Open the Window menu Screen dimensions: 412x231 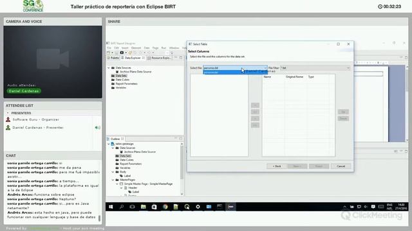[174, 48]
